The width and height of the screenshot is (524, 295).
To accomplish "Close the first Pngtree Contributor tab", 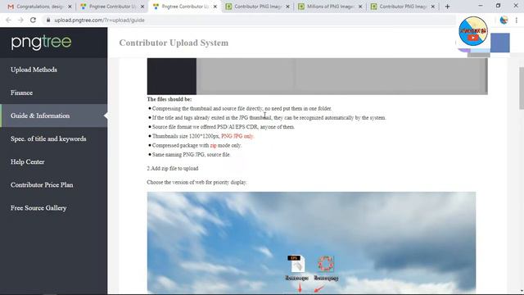I will pos(142,7).
